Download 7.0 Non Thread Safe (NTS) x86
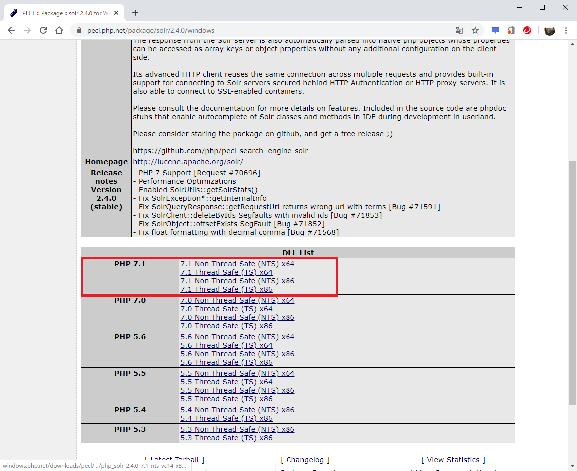The width and height of the screenshot is (577, 471). coord(238,317)
